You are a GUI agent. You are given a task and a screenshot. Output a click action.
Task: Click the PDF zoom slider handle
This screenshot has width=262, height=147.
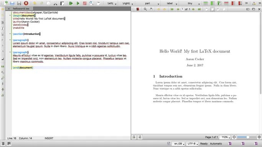248,137
